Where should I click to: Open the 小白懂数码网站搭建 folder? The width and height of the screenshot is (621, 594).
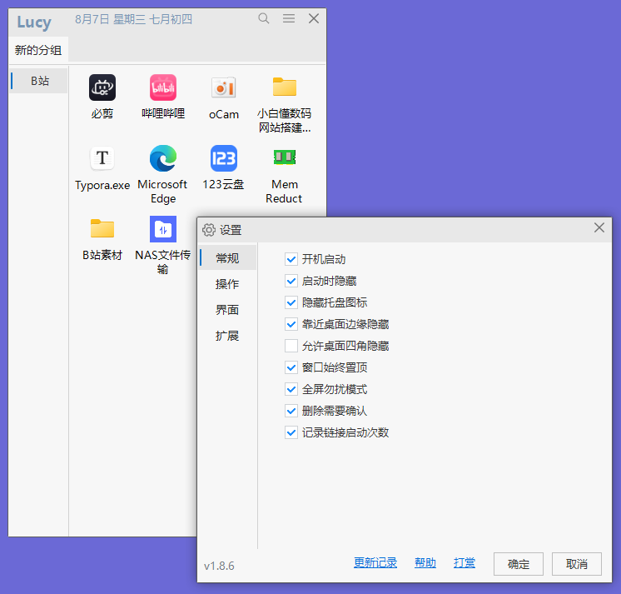pyautogui.click(x=285, y=87)
